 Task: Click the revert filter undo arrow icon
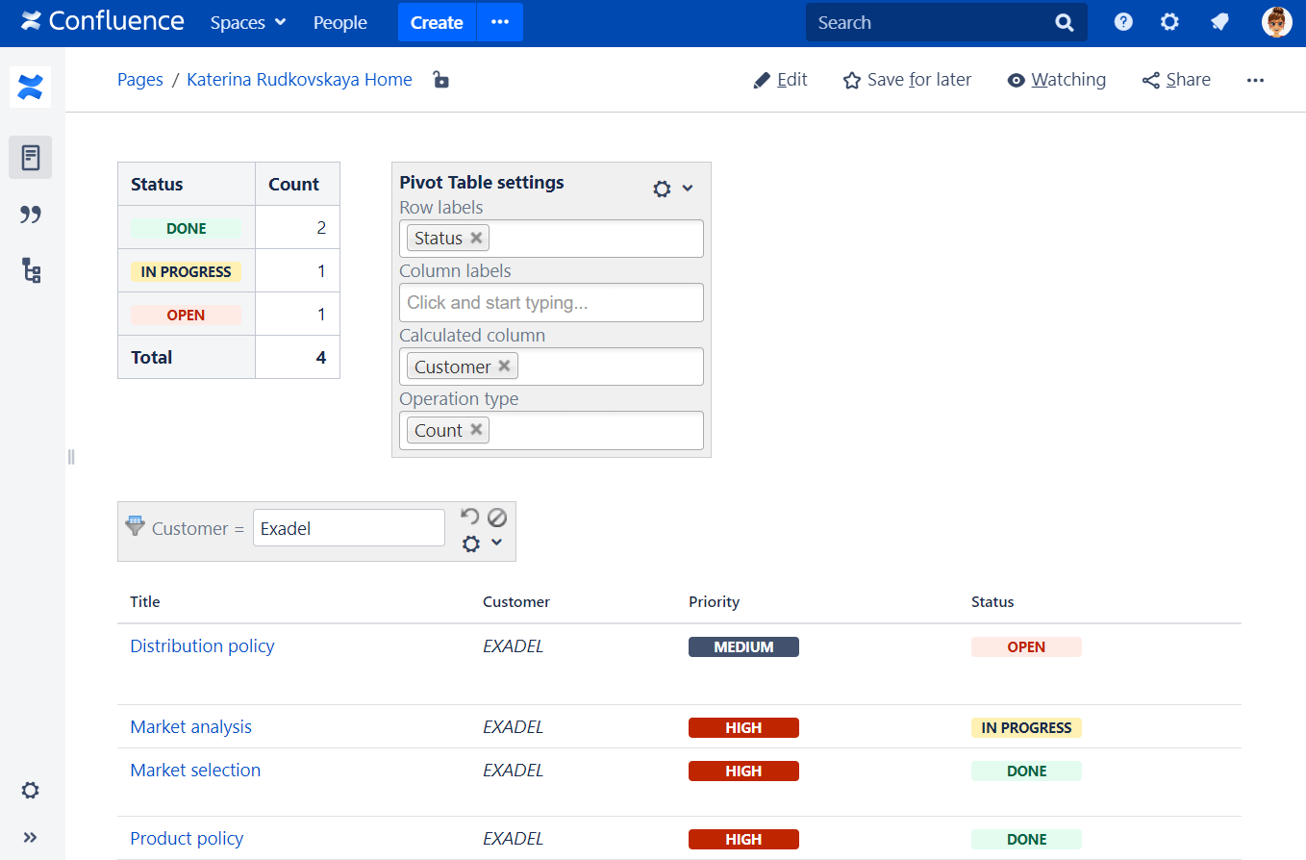click(x=469, y=517)
